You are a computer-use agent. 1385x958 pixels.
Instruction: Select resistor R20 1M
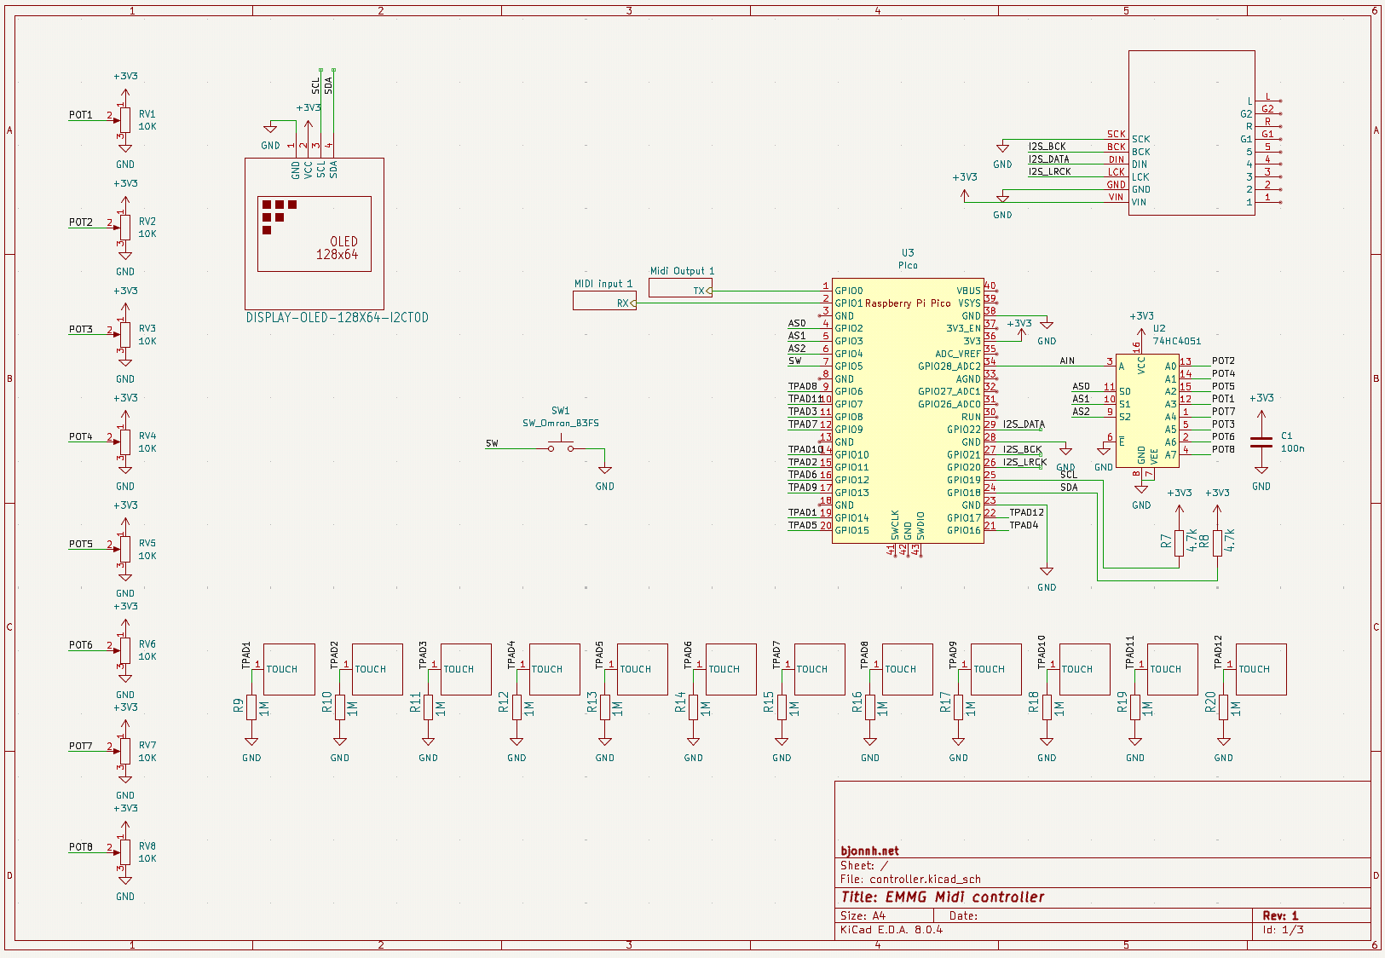(1225, 706)
